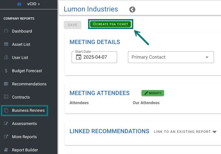
Task: Open the Primary Contact dropdown
Action: [x=171, y=57]
